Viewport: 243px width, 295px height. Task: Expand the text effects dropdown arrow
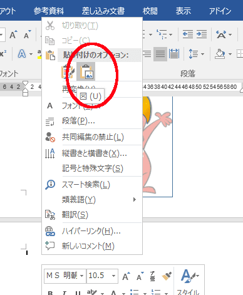[x=31, y=54]
